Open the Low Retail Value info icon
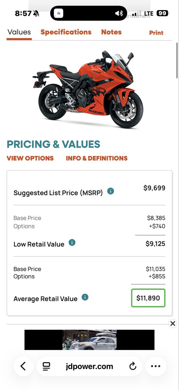The image size is (179, 390). [72, 242]
